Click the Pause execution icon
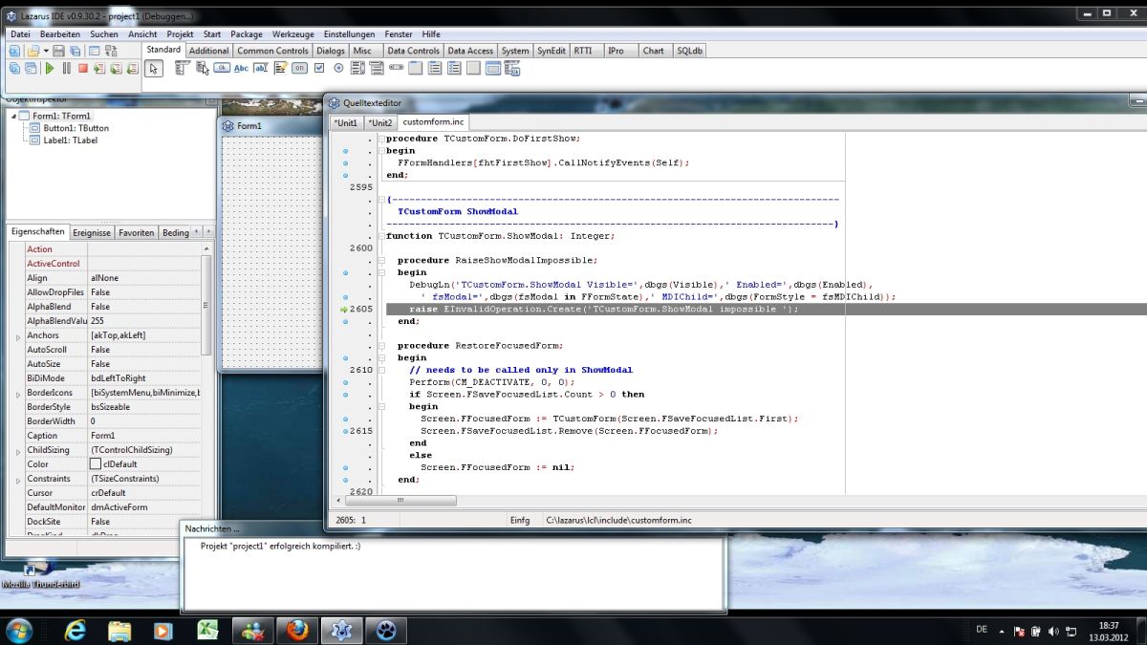Image resolution: width=1147 pixels, height=645 pixels. [66, 69]
